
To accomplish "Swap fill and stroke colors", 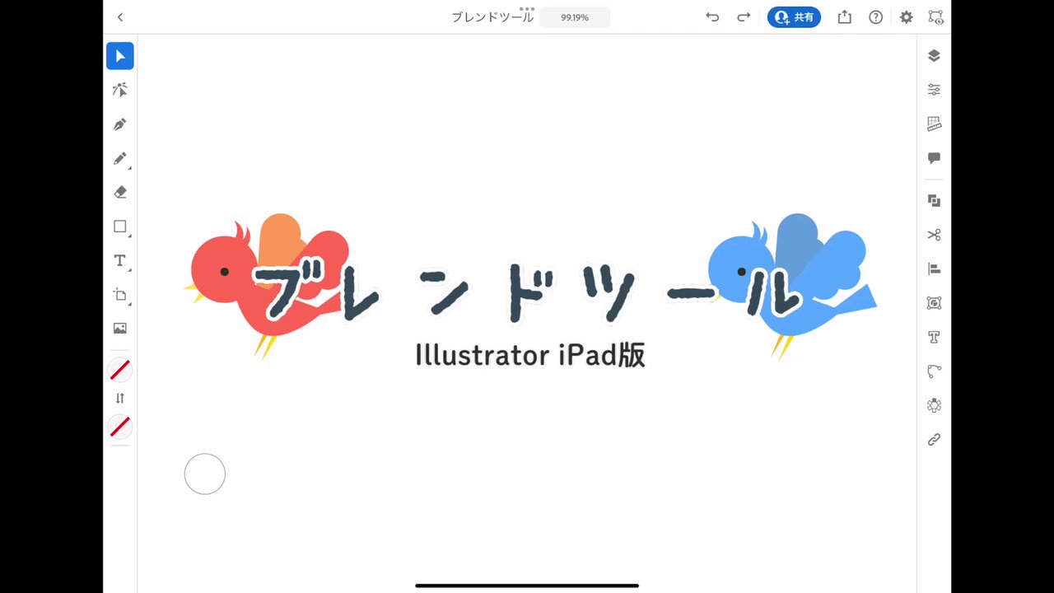I will [120, 399].
